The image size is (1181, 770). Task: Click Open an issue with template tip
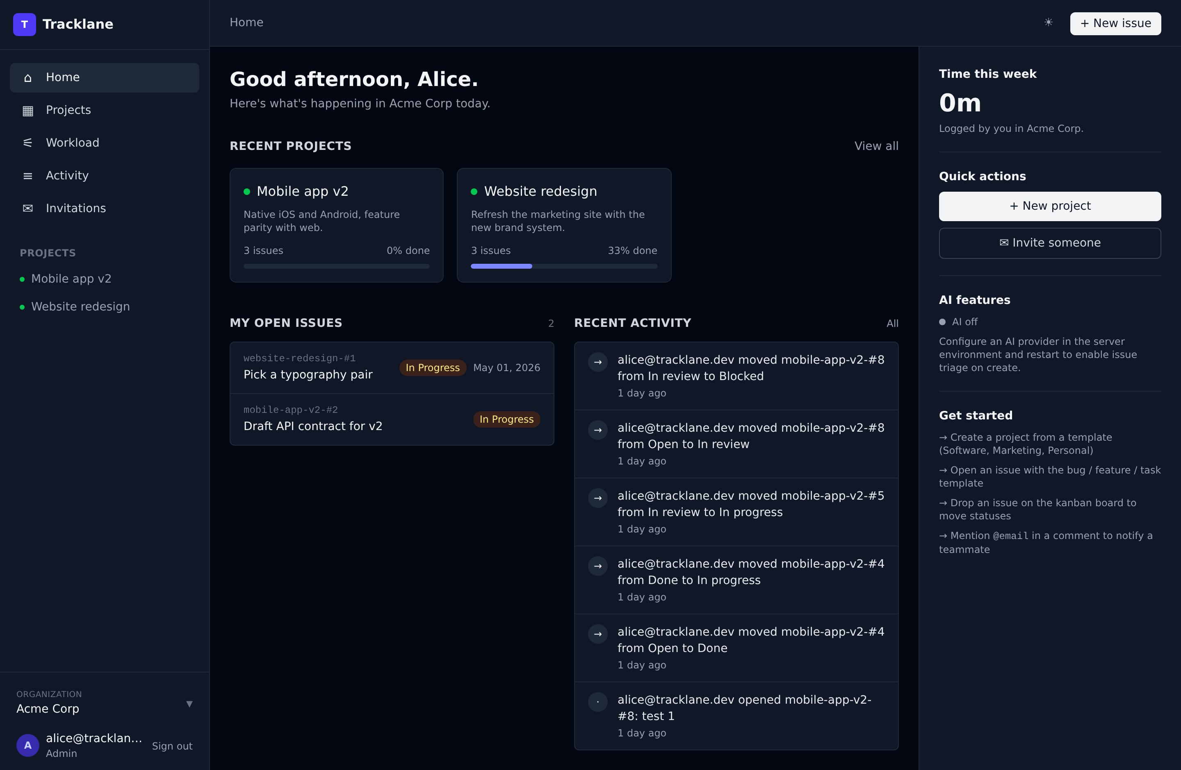click(1049, 477)
